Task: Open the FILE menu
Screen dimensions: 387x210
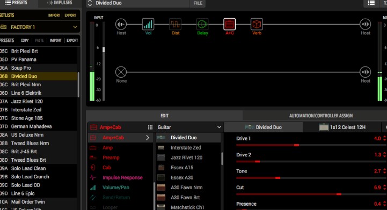Action: (198, 3)
